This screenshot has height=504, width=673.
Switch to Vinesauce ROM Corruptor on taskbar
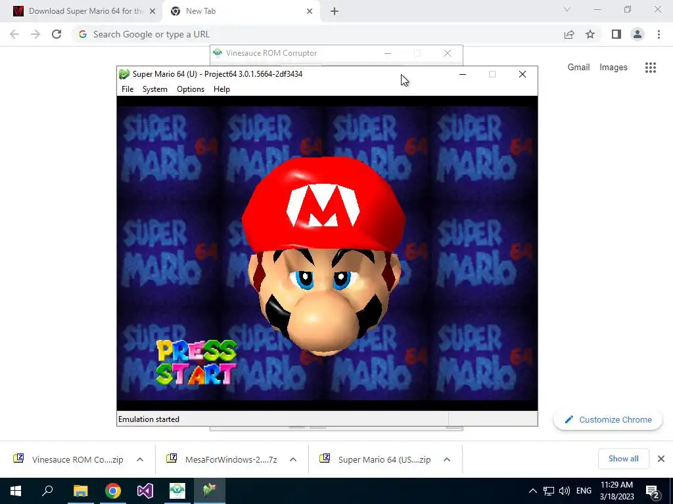(x=177, y=491)
